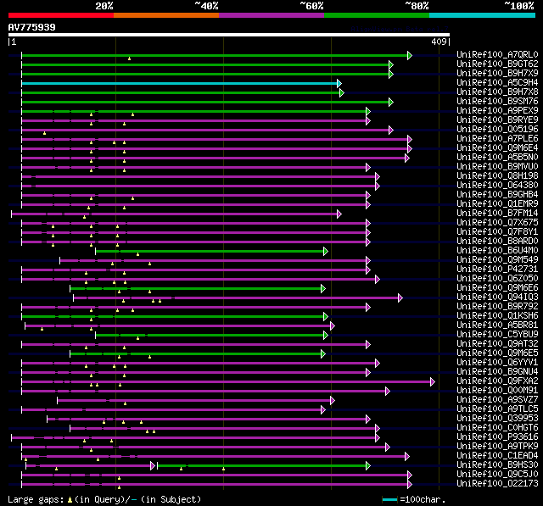
Task: Click the yellow gap marker under the O22173 bar
Action: point(119,487)
